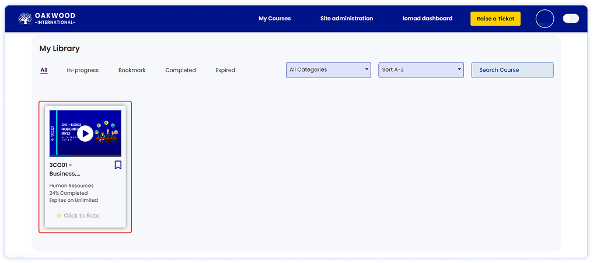Image resolution: width=593 pixels, height=263 pixels.
Task: Click the Oakwood International logo
Action: pyautogui.click(x=47, y=19)
